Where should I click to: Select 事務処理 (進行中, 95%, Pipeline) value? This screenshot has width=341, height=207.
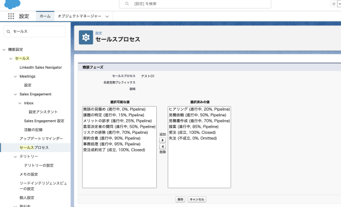coord(112,144)
